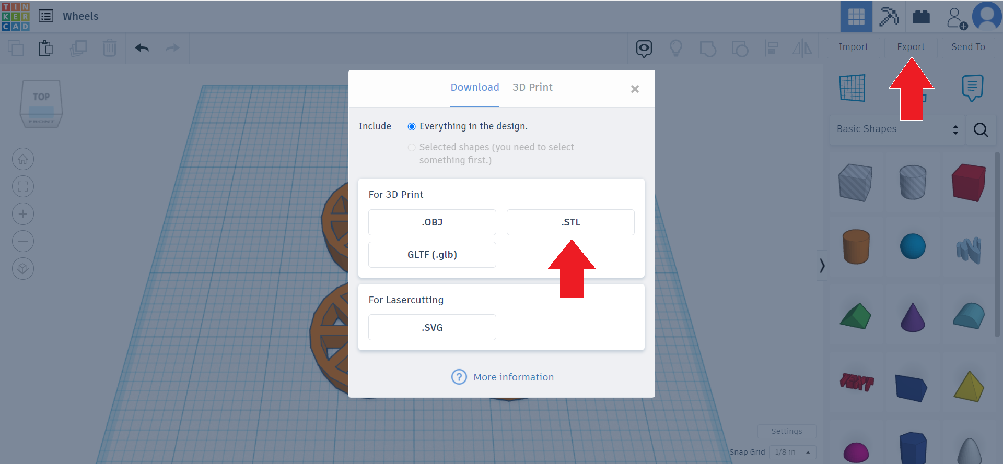Download as .SVG for lasercutting
This screenshot has width=1003, height=464.
pos(432,327)
